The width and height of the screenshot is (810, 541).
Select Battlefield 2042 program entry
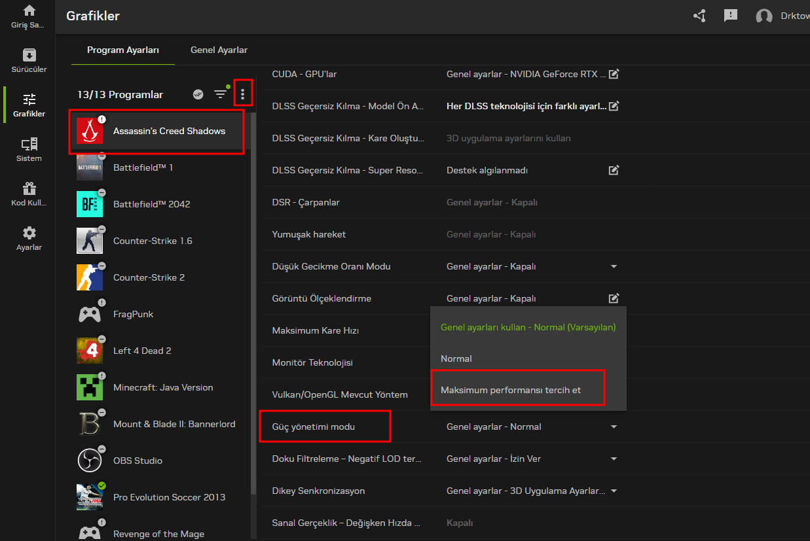(x=160, y=204)
